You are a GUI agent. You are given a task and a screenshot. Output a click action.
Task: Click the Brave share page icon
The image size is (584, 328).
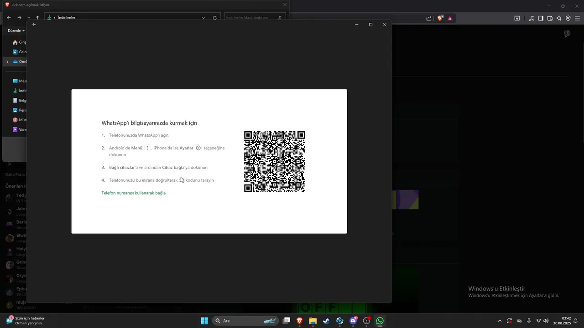point(429,18)
